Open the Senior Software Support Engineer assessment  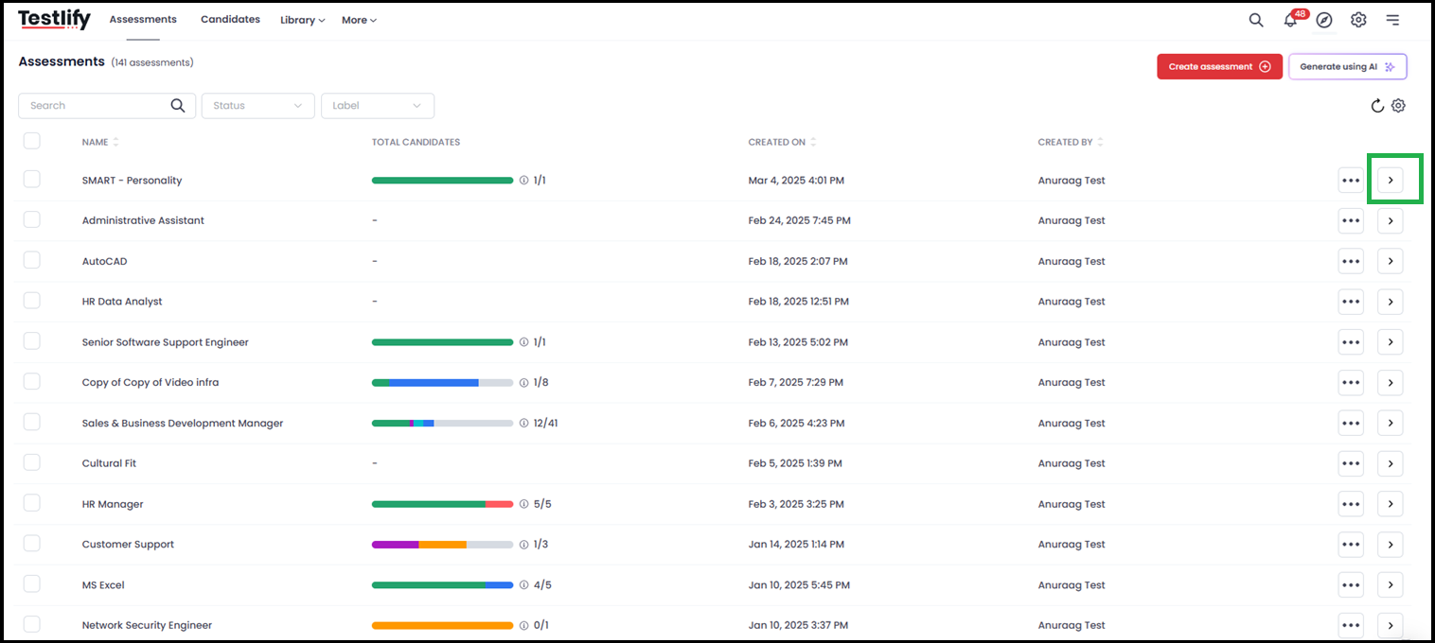(x=166, y=342)
